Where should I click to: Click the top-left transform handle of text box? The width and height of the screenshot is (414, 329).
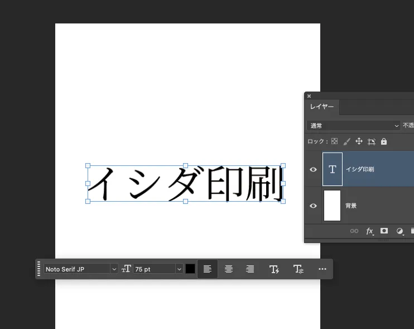pyautogui.click(x=88, y=166)
